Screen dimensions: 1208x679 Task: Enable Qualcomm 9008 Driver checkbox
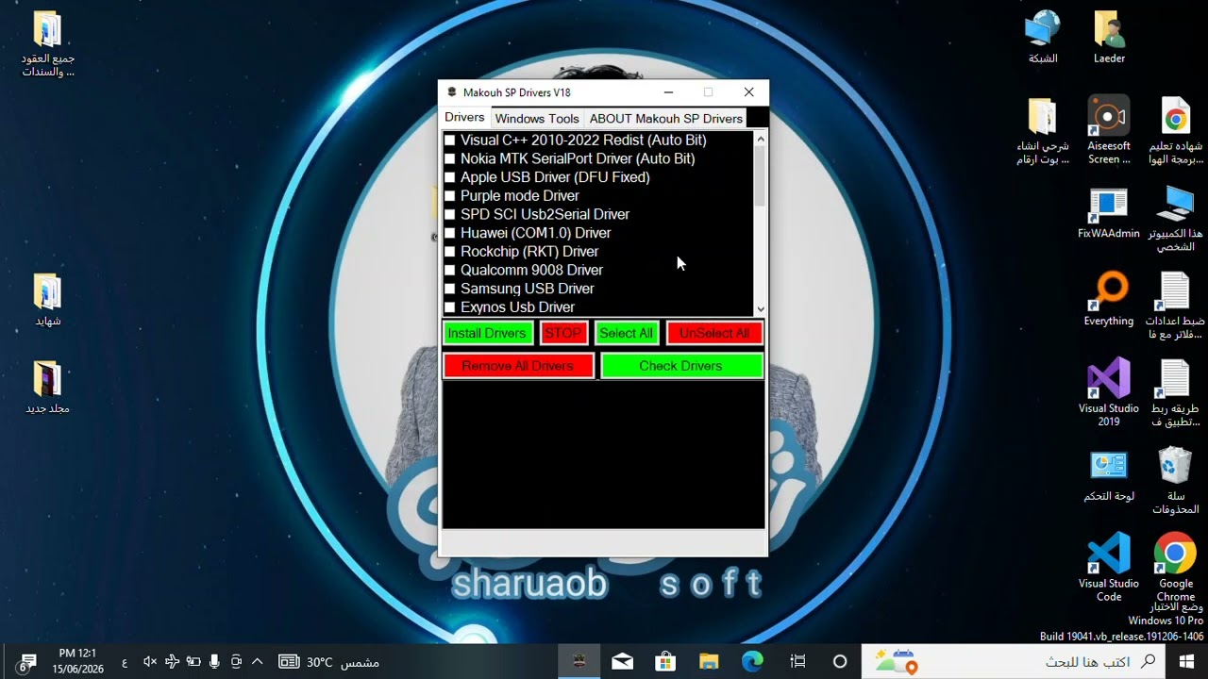coord(450,271)
